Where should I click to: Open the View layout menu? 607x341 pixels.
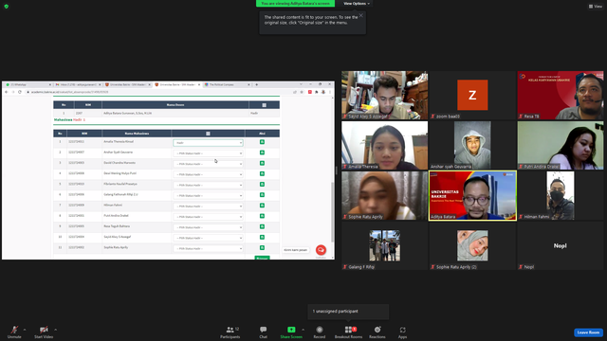point(596,7)
